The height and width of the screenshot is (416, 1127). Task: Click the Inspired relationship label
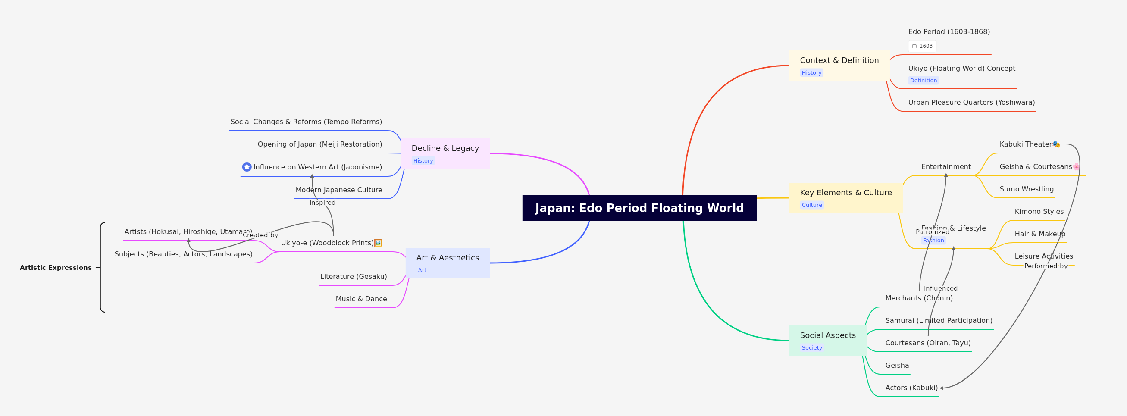tap(322, 202)
